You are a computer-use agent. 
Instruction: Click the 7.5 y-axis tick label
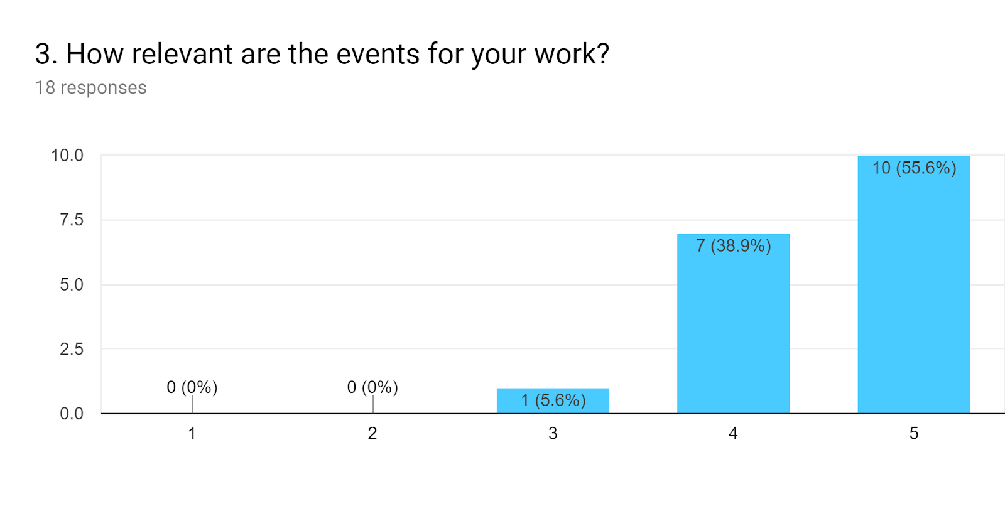click(72, 220)
